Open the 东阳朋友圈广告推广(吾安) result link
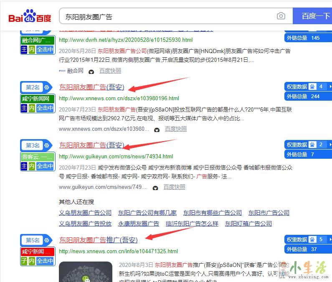Viewport: 332px width, 282px height. coord(98,240)
